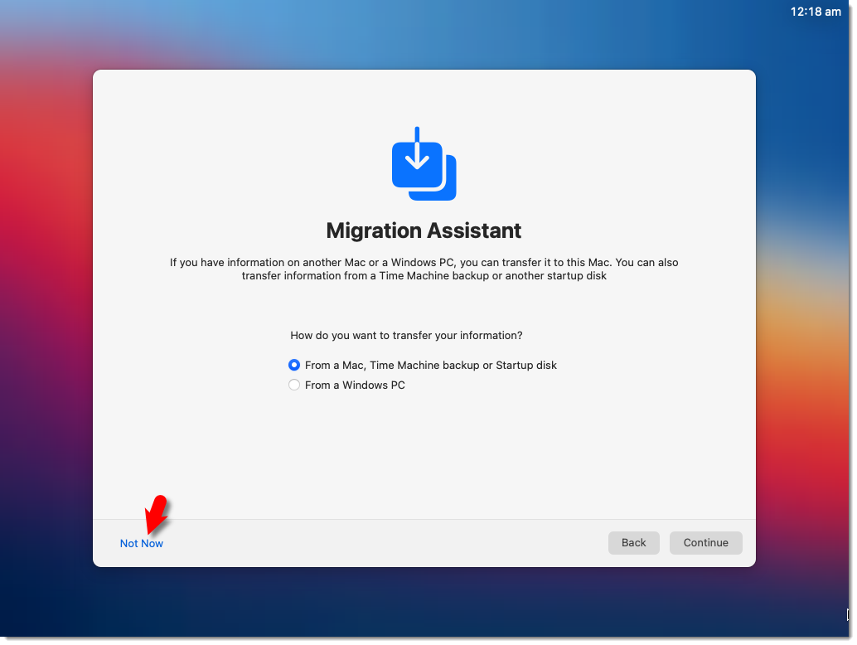This screenshot has height=645, width=857.
Task: Click the 12:18 am clock
Action: click(816, 12)
